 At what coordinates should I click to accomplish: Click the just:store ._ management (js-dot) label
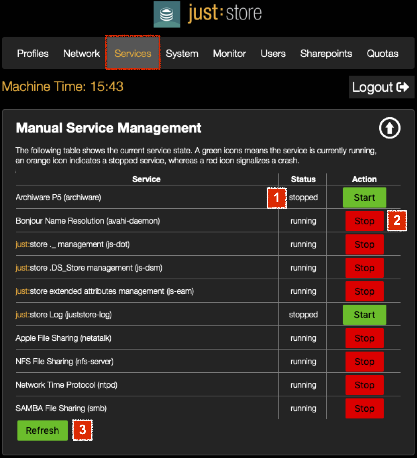click(72, 244)
